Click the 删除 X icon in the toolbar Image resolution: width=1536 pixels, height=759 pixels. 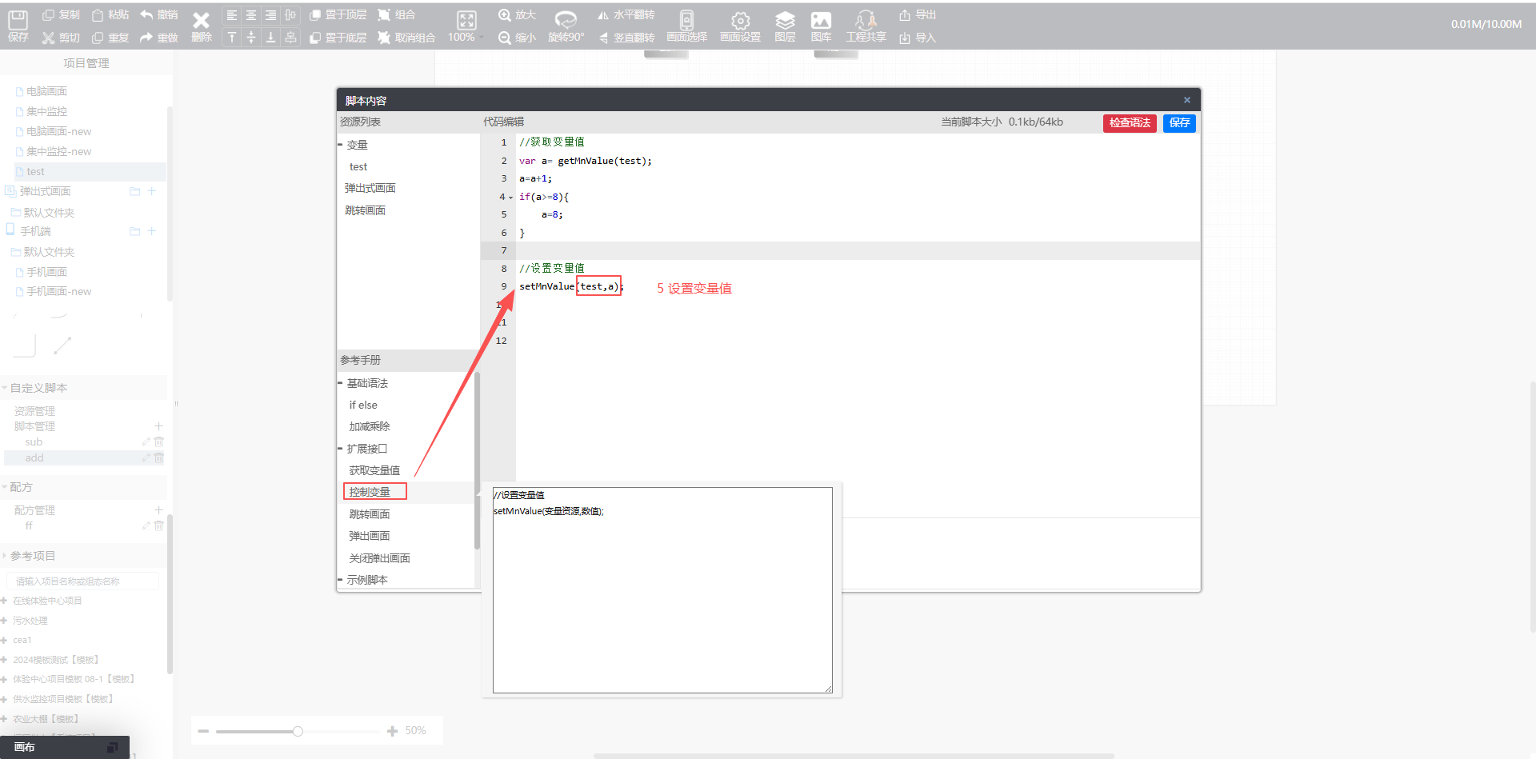click(202, 21)
